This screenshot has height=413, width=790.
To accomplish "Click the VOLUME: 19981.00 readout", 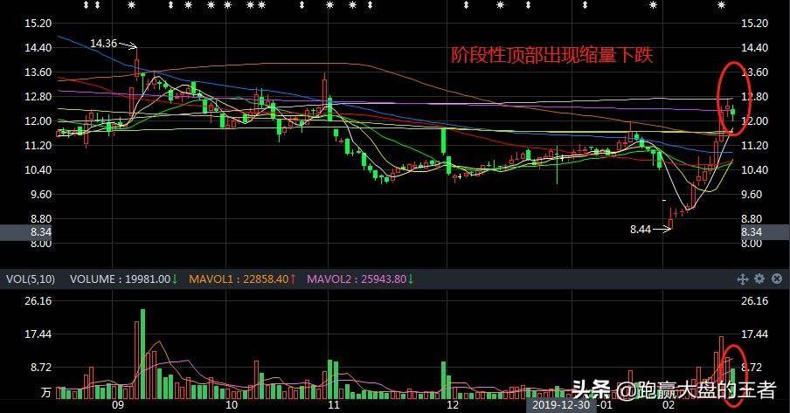I will click(x=123, y=279).
